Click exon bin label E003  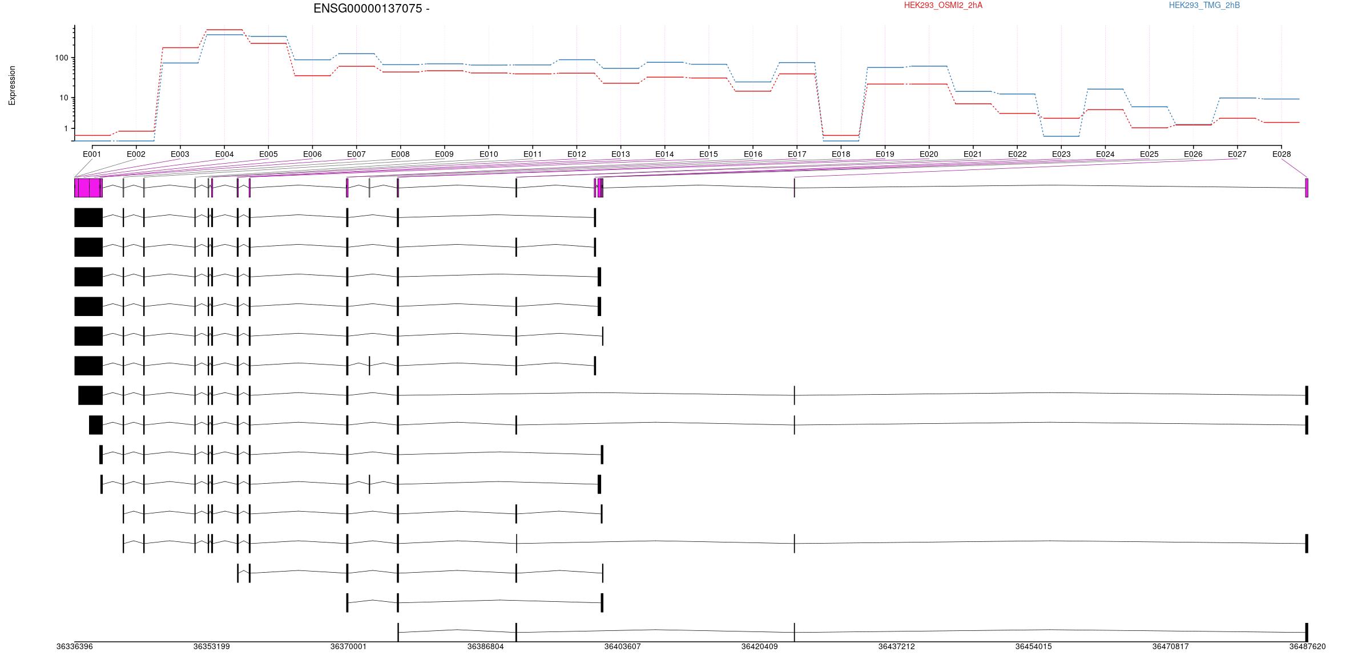[180, 154]
